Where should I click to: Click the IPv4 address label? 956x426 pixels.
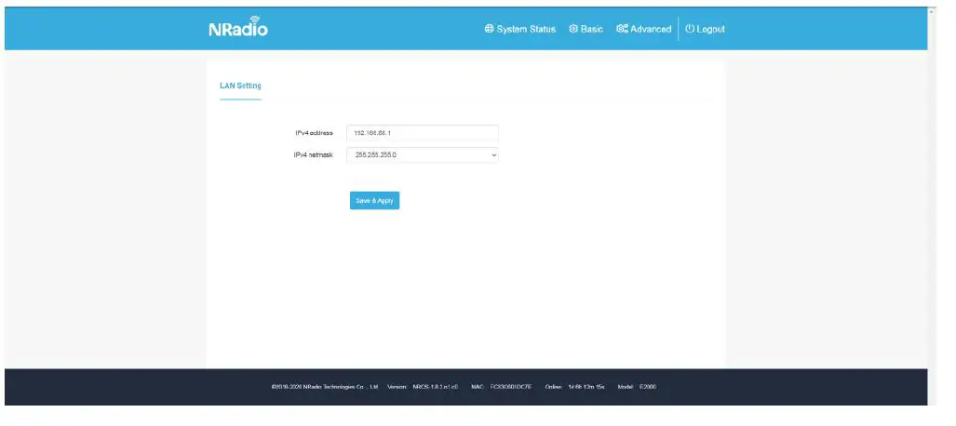314,133
